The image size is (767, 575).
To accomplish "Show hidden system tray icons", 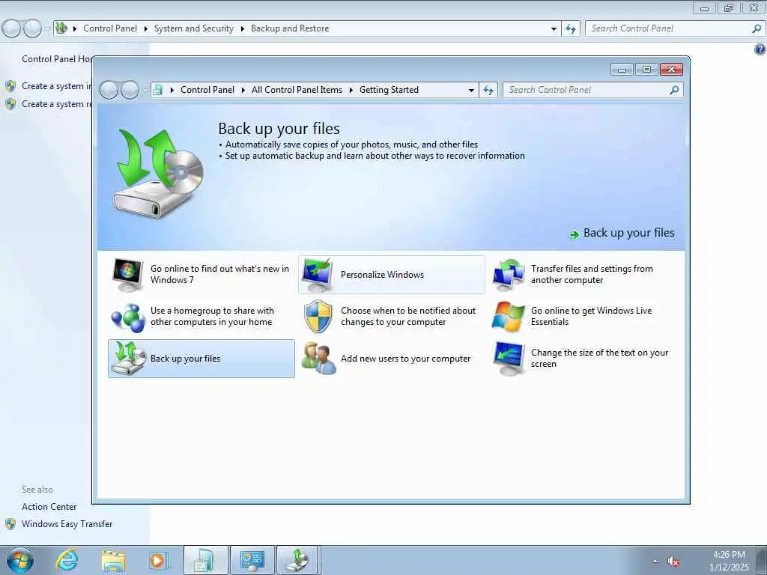I will point(655,562).
